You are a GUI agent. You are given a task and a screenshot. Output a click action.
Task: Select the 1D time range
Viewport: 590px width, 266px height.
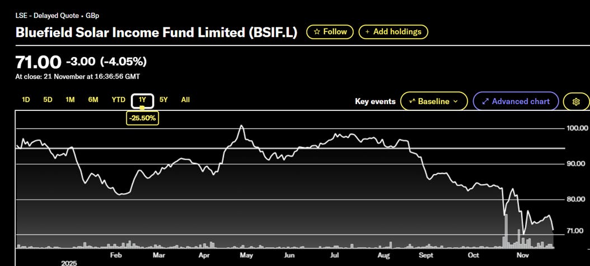click(x=26, y=100)
